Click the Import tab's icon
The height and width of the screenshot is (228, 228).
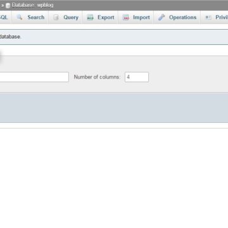click(126, 18)
